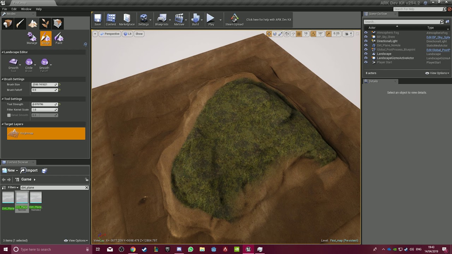This screenshot has width=452, height=254.
Task: Open the Window menu
Action: click(26, 9)
